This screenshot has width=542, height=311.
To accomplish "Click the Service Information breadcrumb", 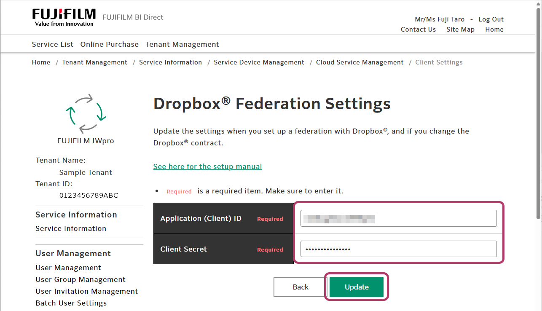I will (x=171, y=62).
